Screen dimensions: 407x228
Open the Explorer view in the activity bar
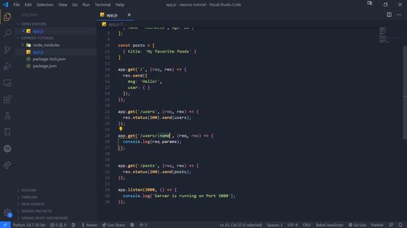7,17
